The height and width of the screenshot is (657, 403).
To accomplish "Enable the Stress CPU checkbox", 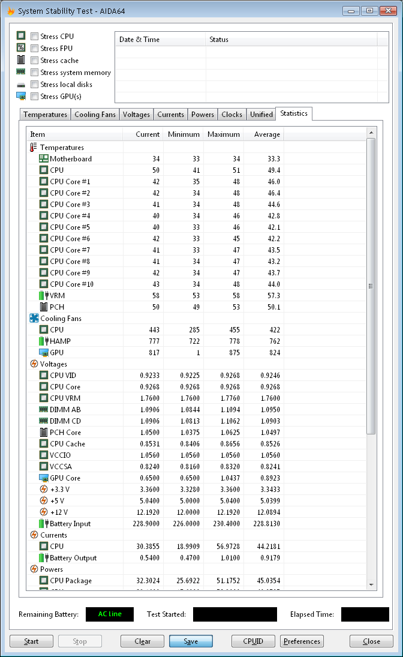I will pos(34,37).
